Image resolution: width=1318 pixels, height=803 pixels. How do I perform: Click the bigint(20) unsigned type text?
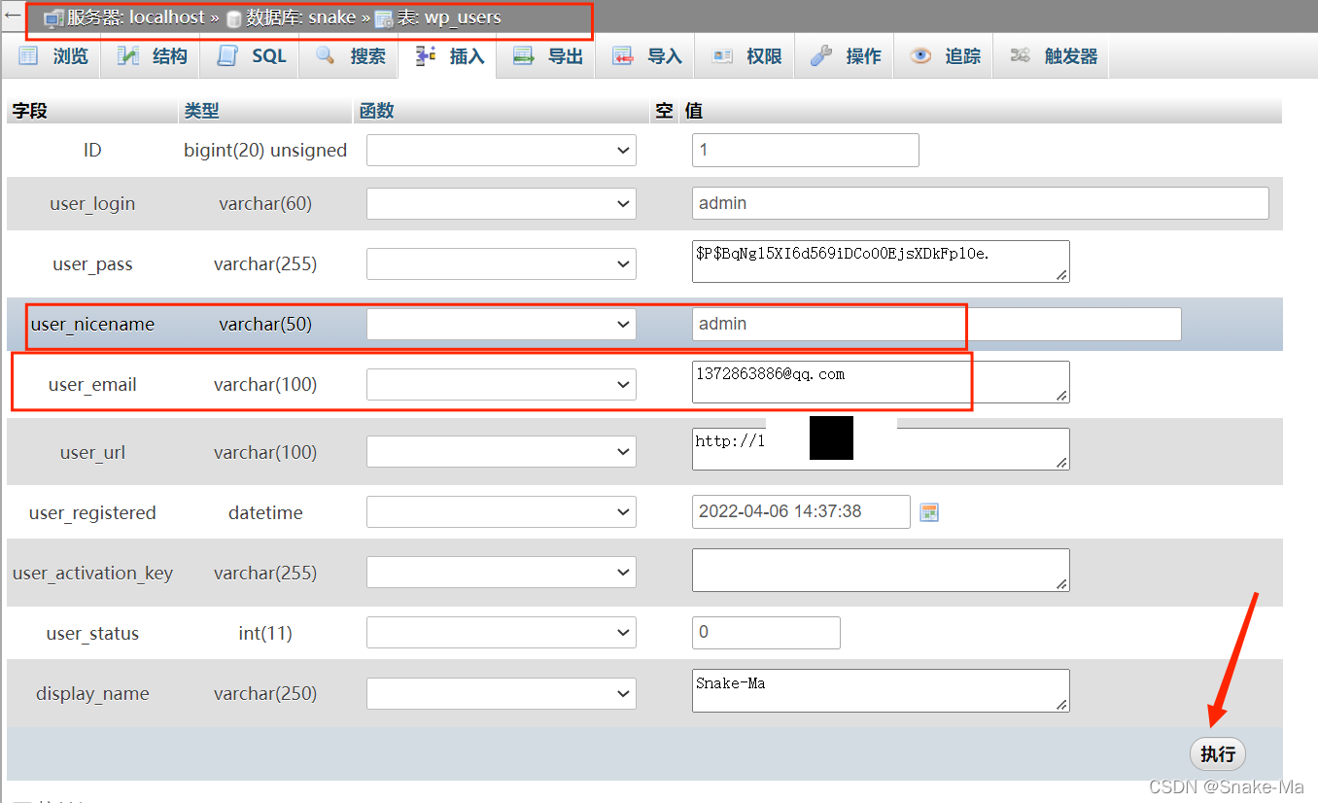click(x=265, y=151)
